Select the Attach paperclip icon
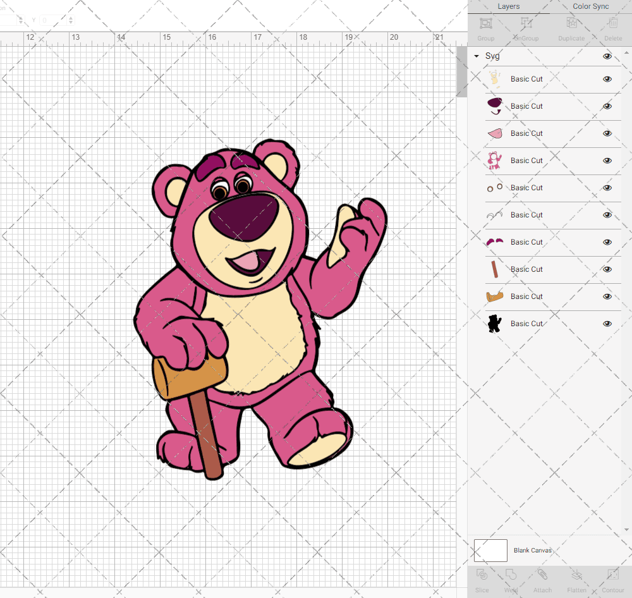 click(542, 574)
